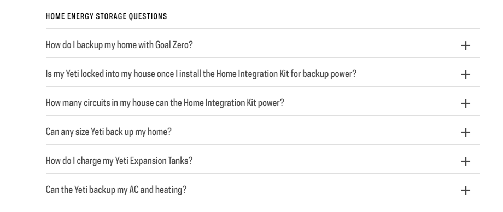Open 'Can any size Yeti back up my home?' text

pos(108,132)
